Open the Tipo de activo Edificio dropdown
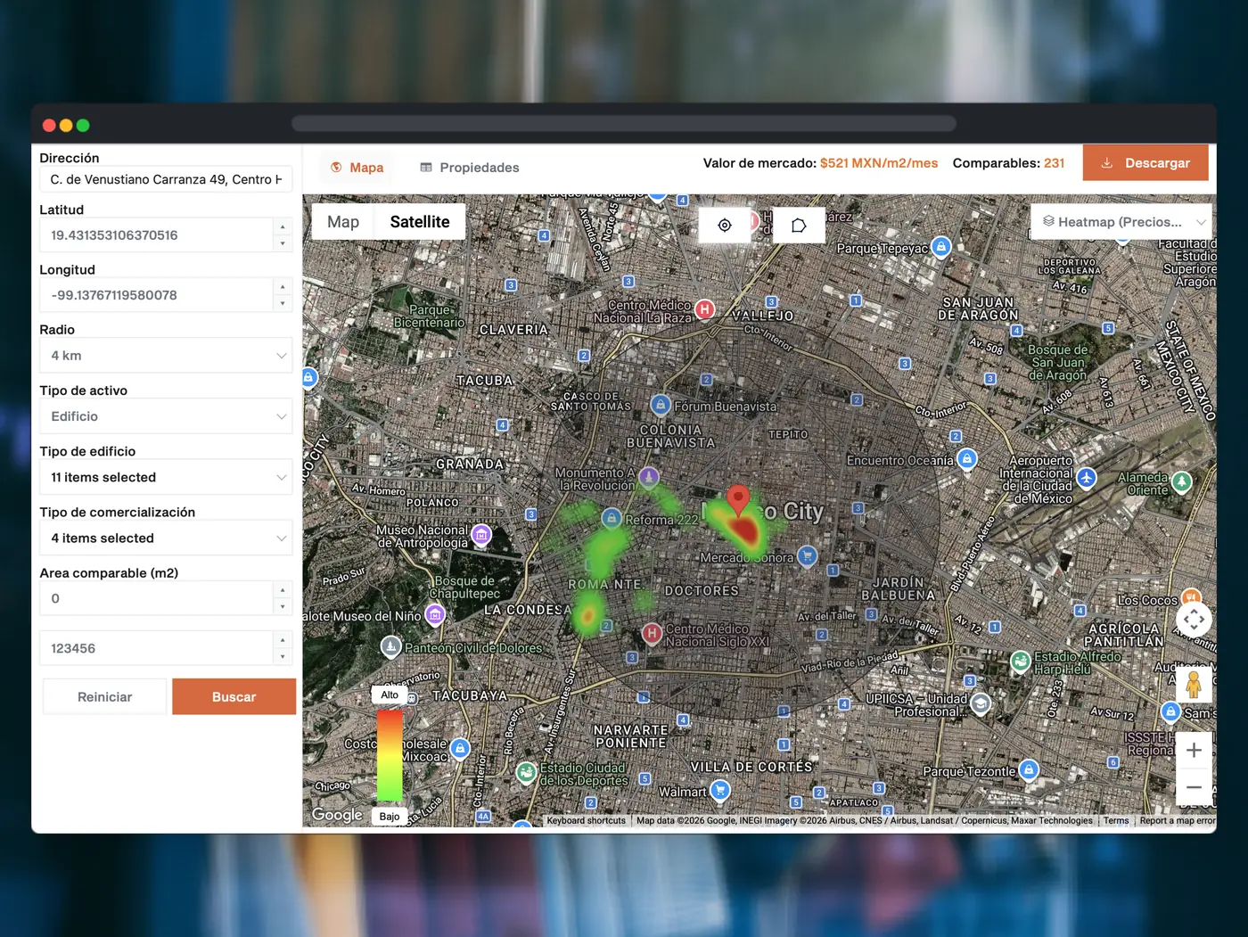The width and height of the screenshot is (1248, 937). coord(166,416)
